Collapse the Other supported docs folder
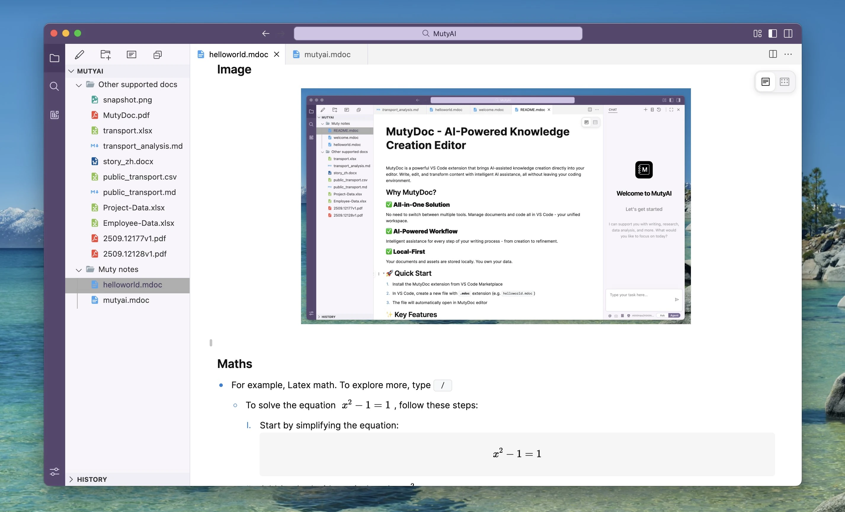Image resolution: width=845 pixels, height=512 pixels. (79, 85)
